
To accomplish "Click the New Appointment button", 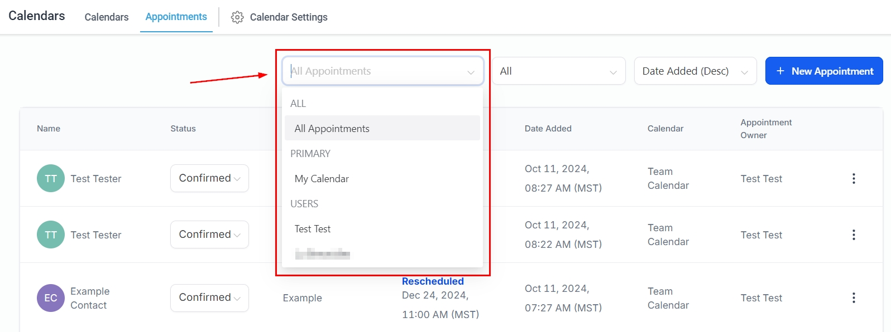I will [823, 71].
